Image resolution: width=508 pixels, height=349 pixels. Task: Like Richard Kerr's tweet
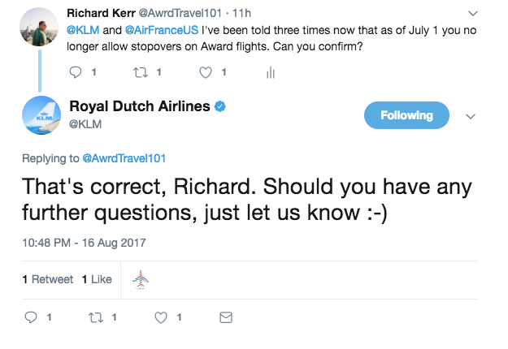click(206, 72)
